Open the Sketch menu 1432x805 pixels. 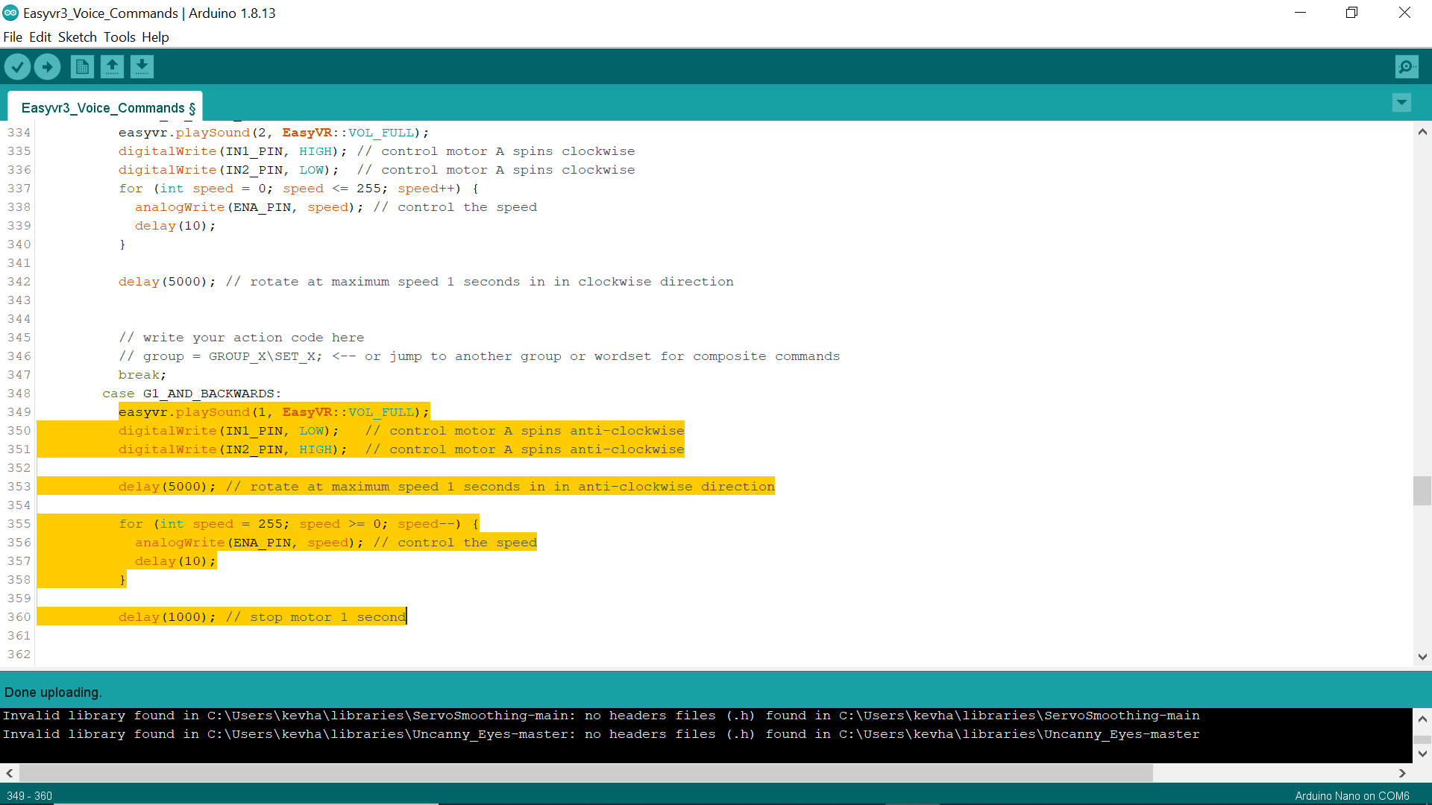point(77,37)
